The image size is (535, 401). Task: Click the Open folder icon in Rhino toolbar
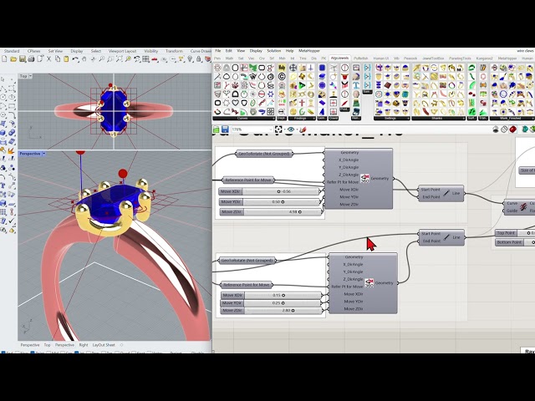click(13, 59)
